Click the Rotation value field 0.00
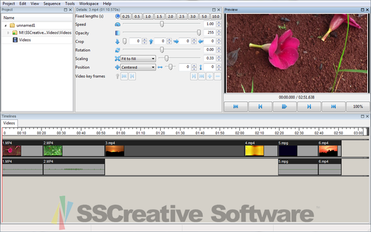The image size is (371, 232). (210, 49)
